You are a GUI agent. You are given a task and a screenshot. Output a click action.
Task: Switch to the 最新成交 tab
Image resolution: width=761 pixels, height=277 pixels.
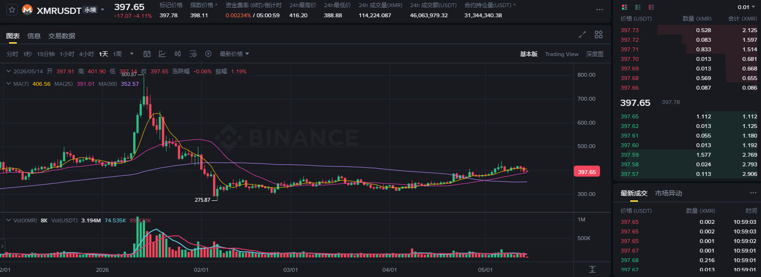pyautogui.click(x=634, y=193)
